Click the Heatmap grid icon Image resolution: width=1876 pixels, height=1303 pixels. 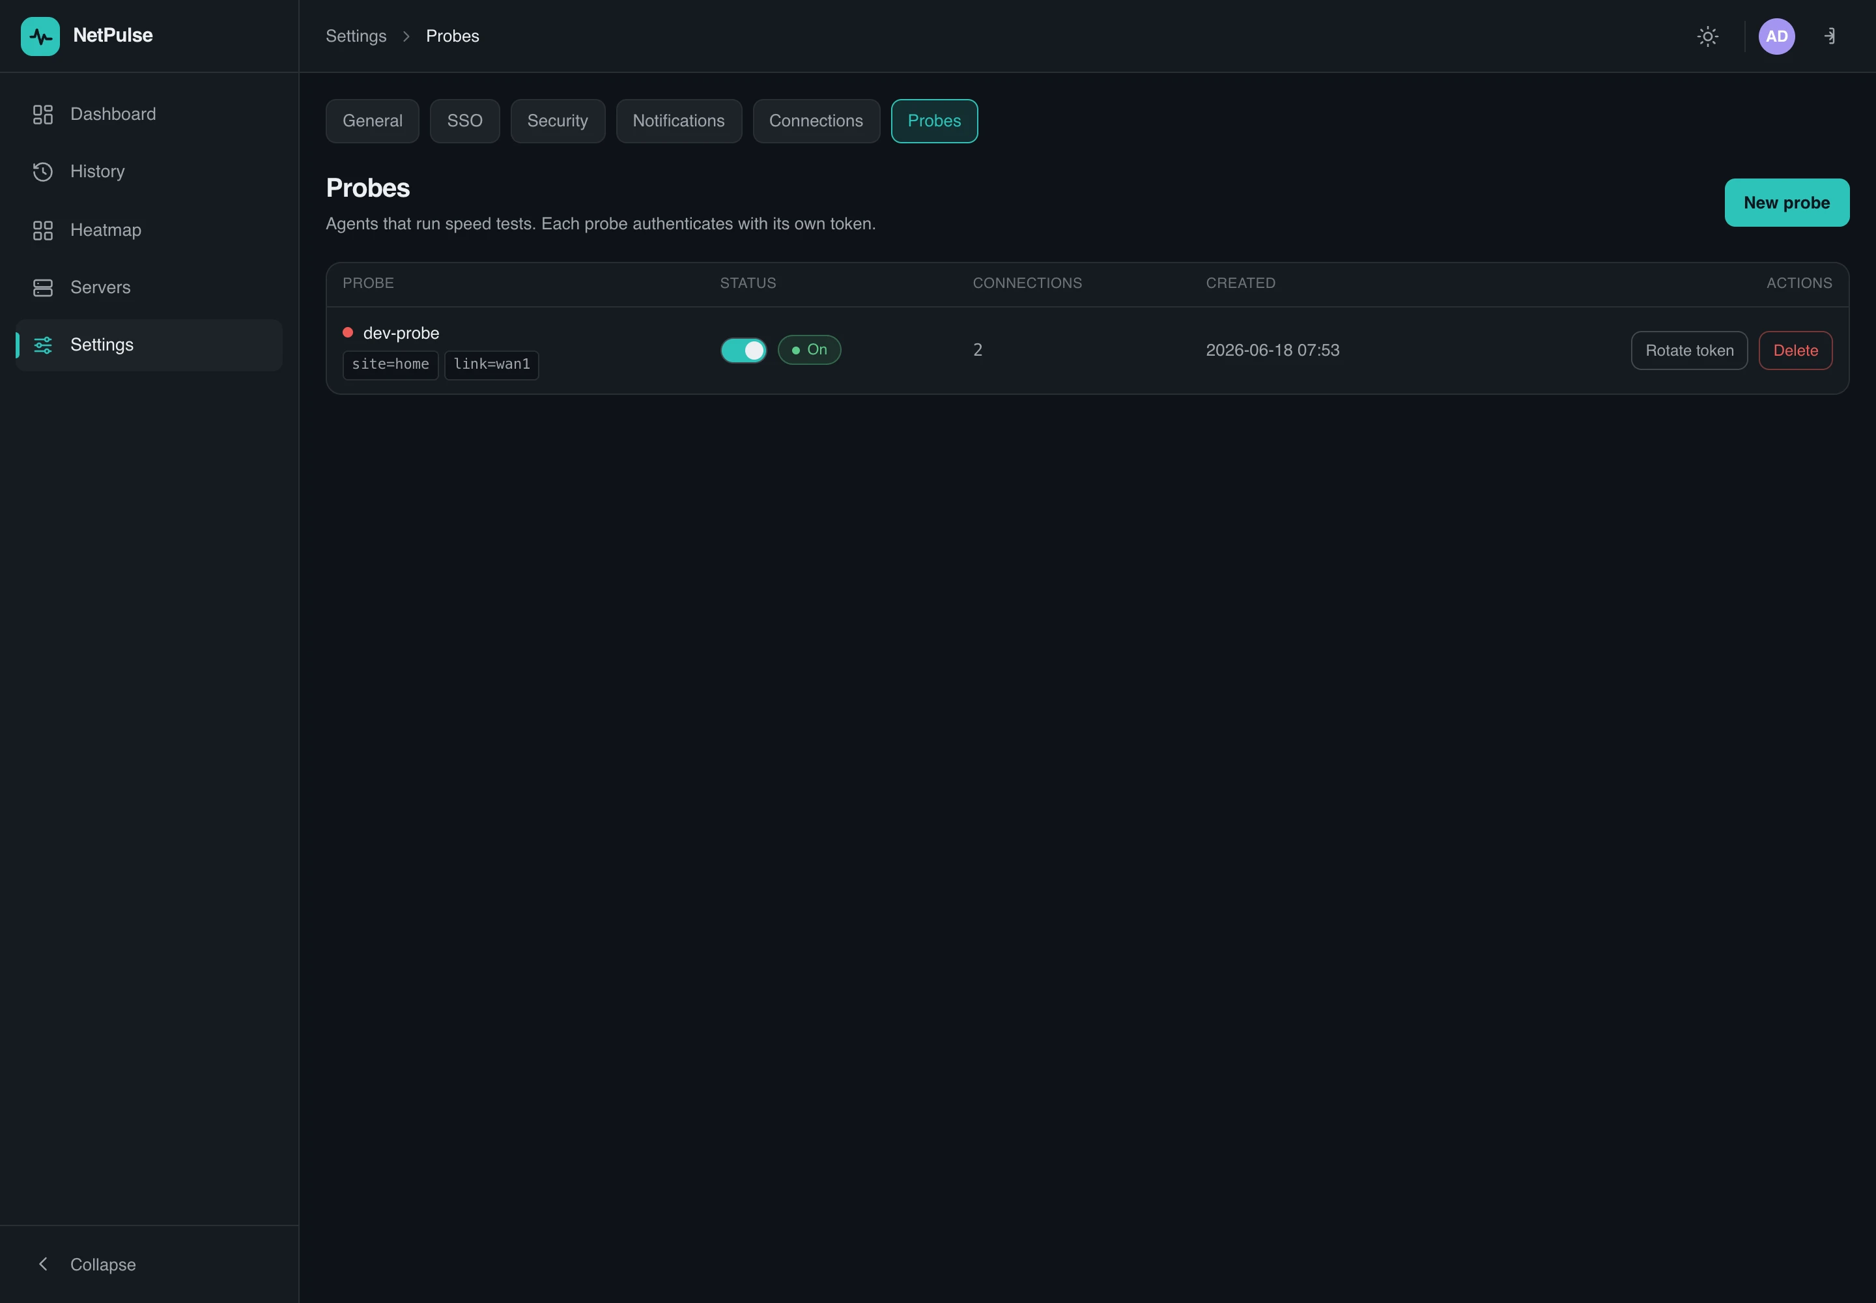point(42,230)
